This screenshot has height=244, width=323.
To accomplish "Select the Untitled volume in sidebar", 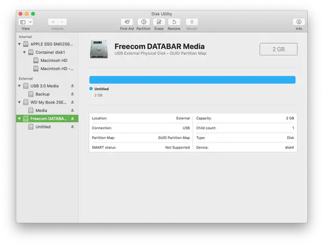I will [47, 127].
